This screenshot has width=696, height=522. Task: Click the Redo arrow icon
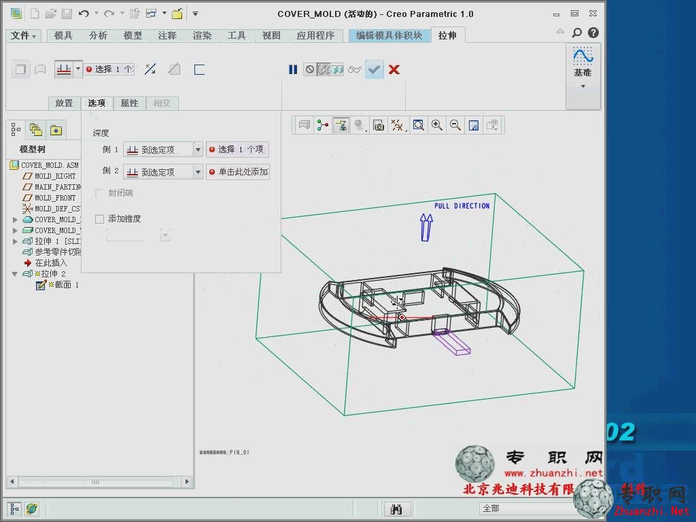click(109, 14)
